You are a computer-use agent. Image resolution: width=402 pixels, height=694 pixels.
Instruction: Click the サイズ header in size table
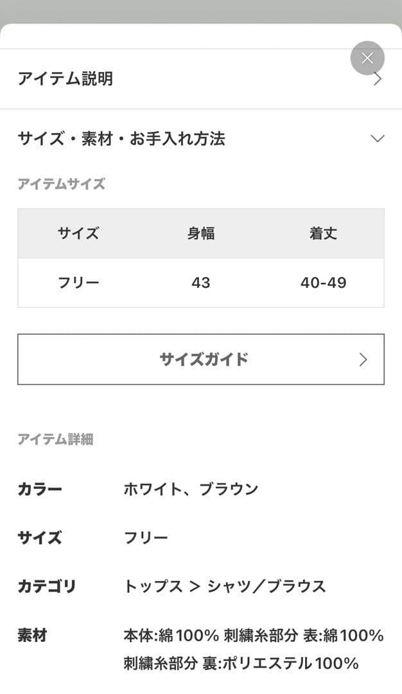(78, 233)
